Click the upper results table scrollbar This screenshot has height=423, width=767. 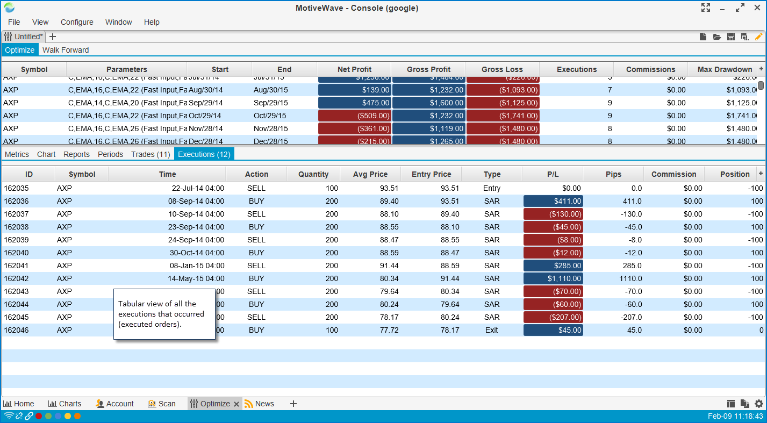(761, 86)
